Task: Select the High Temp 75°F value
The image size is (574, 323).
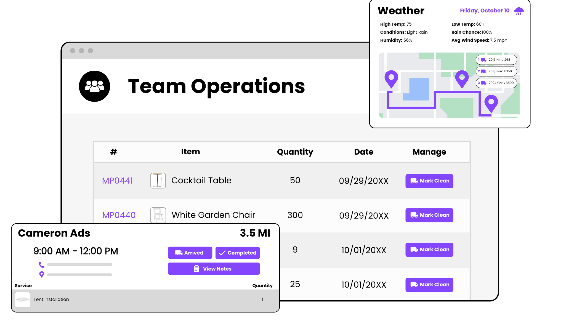Action: (411, 24)
